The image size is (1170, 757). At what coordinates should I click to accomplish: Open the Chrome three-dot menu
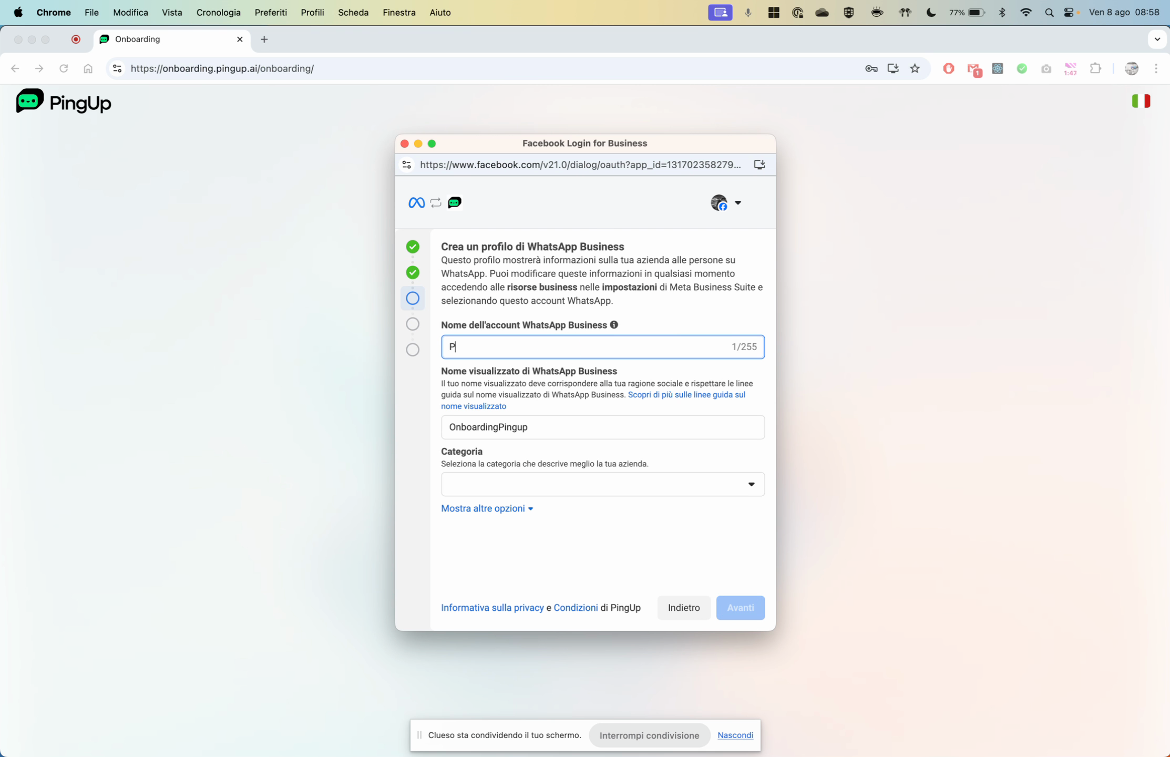pyautogui.click(x=1156, y=68)
